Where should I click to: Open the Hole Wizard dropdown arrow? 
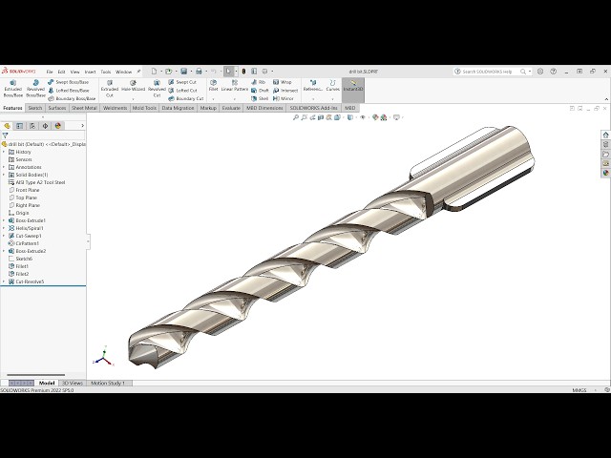coord(133,99)
